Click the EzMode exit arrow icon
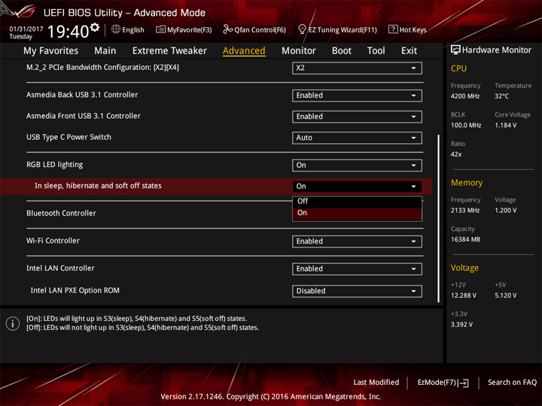 (x=463, y=383)
